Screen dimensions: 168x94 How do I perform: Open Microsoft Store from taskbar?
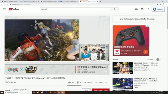coord(42,92)
